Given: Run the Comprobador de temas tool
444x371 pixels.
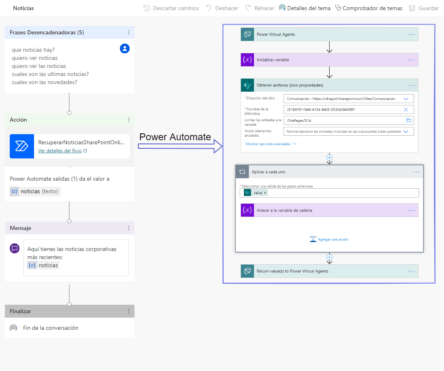Looking at the screenshot, I should click(x=369, y=8).
